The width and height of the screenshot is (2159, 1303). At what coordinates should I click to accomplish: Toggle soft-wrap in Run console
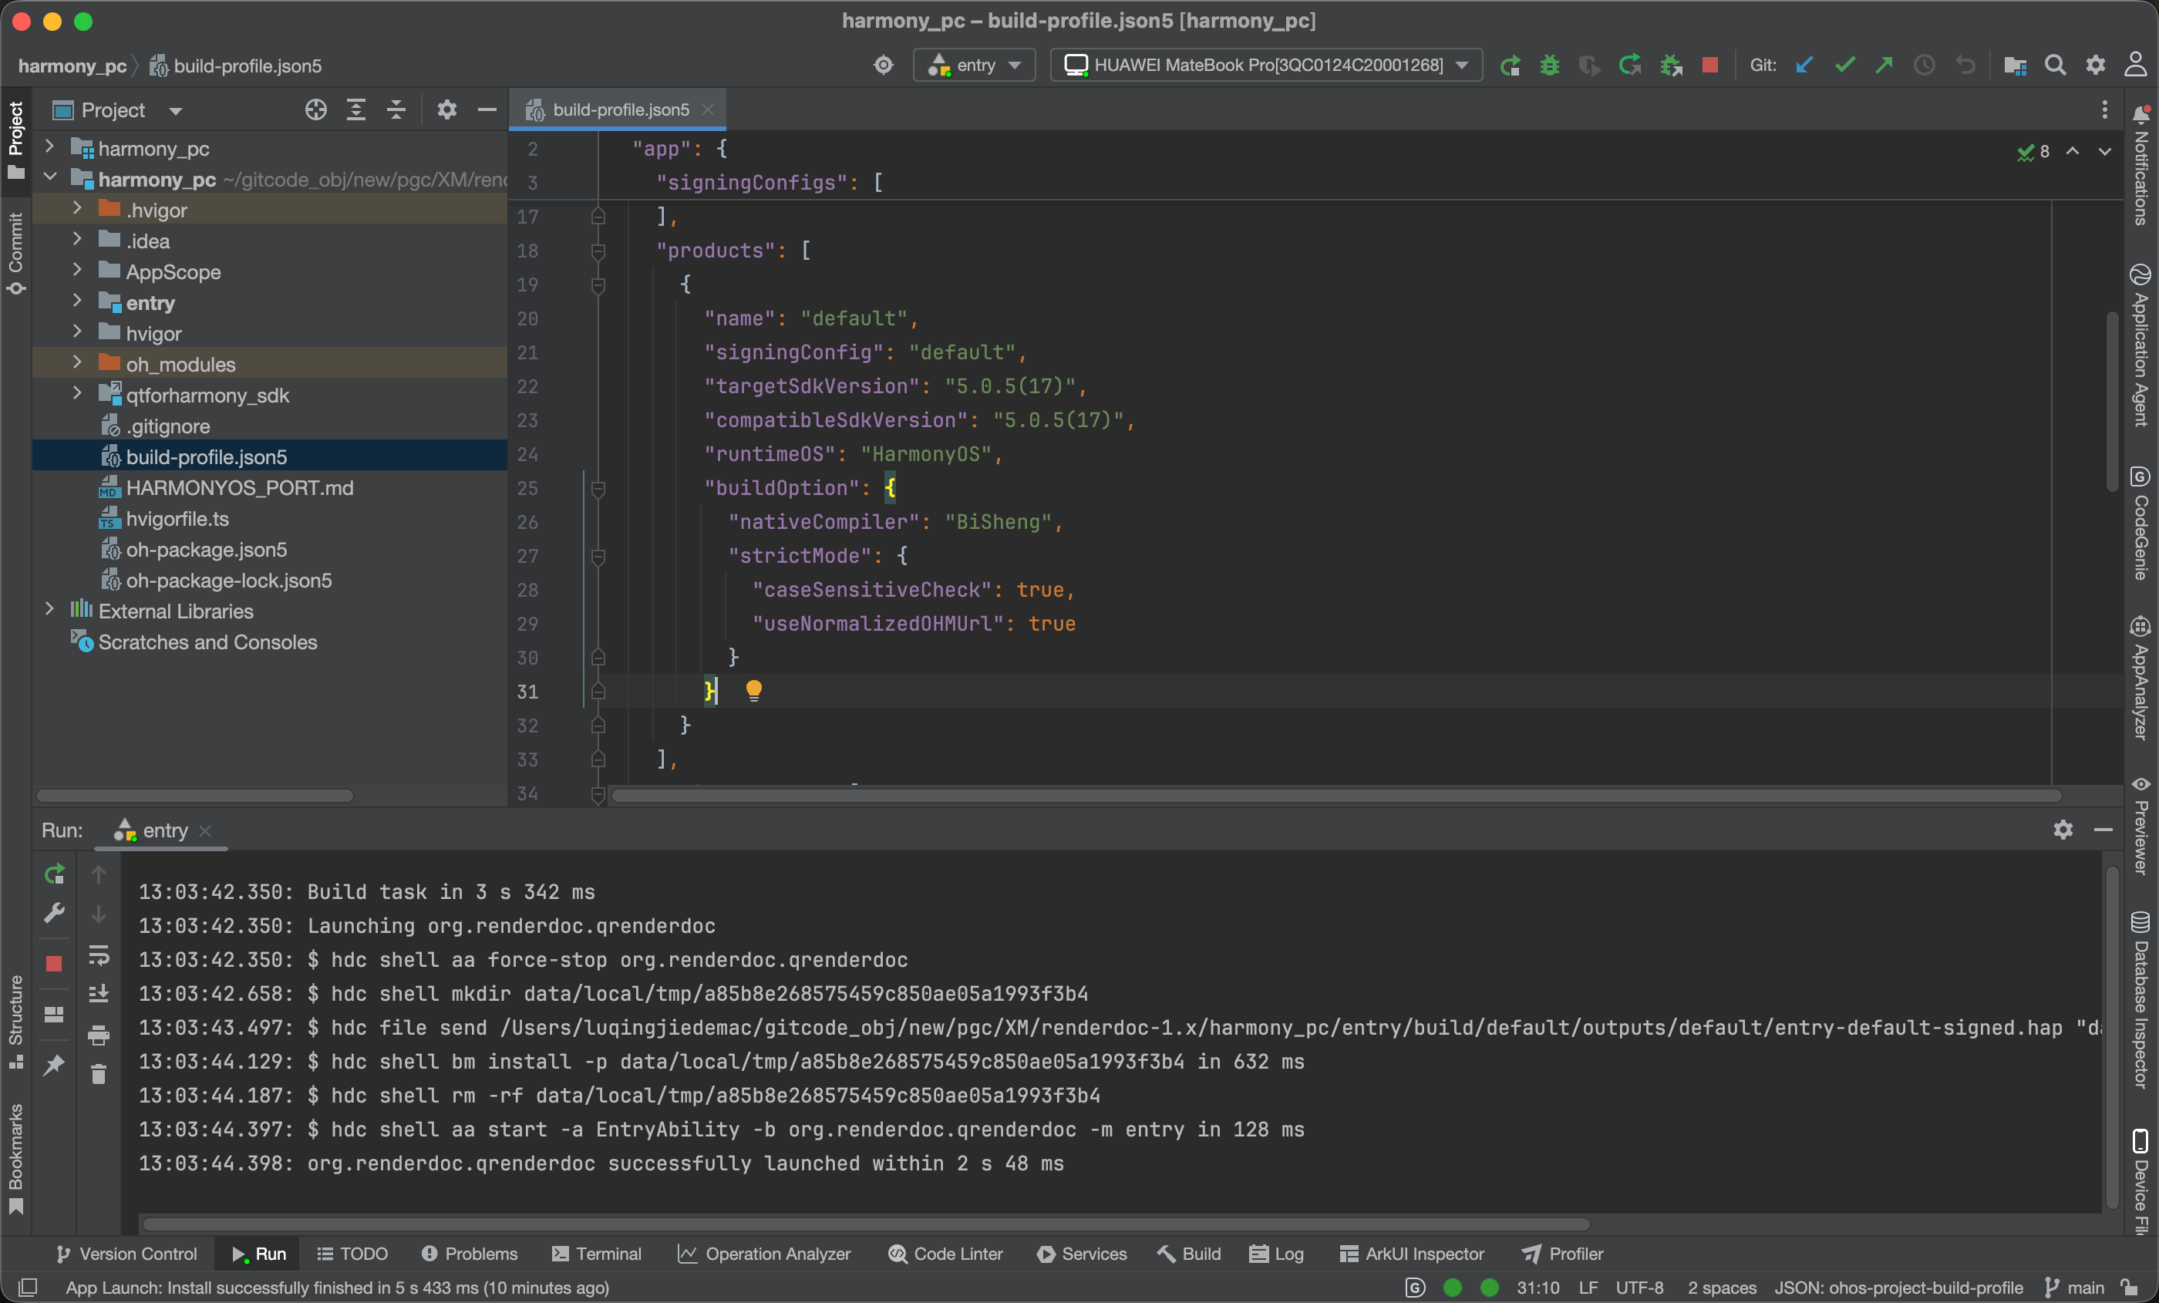click(x=99, y=955)
